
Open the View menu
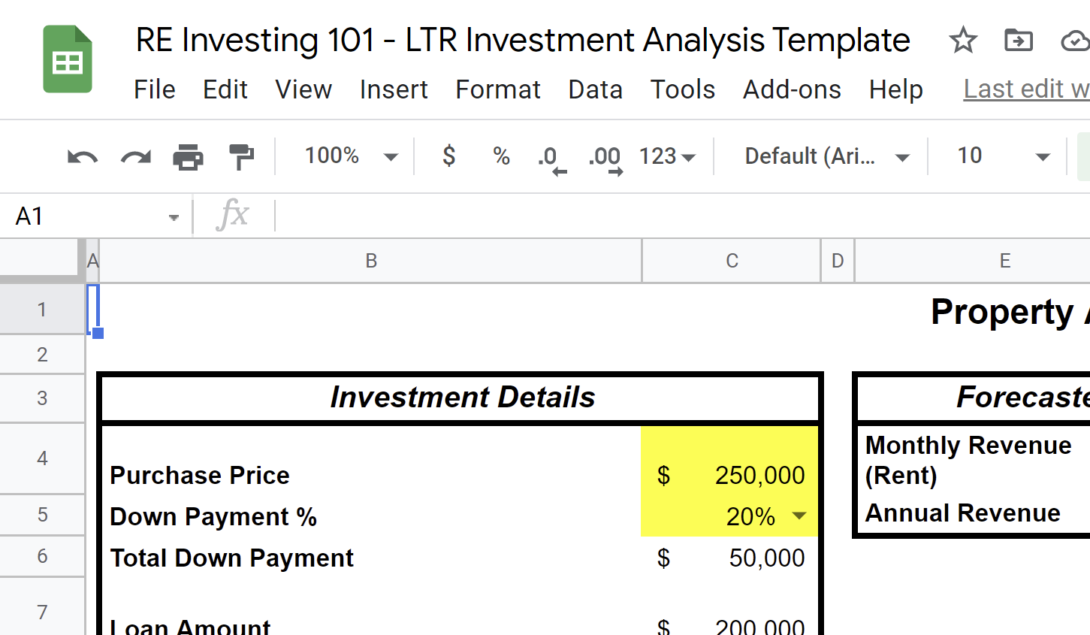303,89
